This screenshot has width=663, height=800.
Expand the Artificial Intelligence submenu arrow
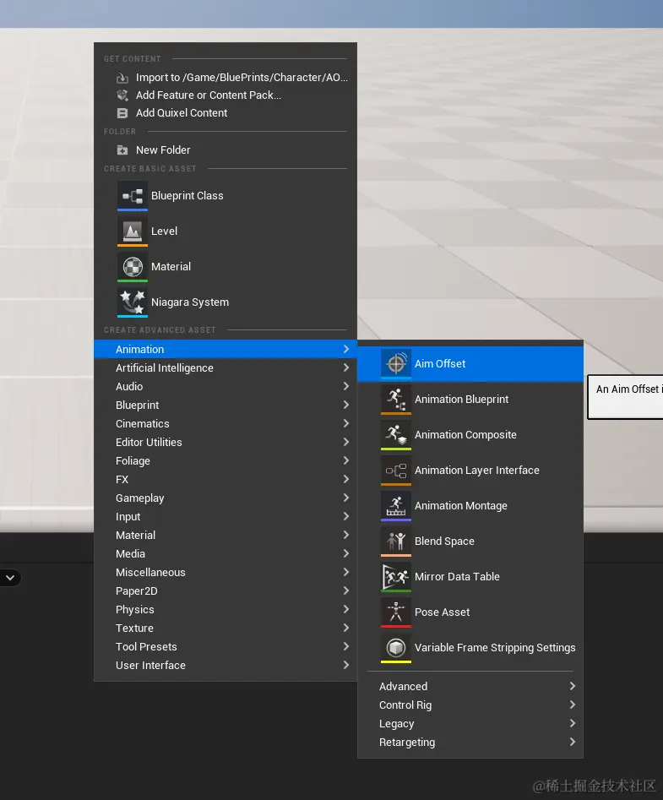[x=346, y=367]
